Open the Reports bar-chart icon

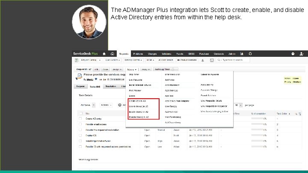[242, 54]
